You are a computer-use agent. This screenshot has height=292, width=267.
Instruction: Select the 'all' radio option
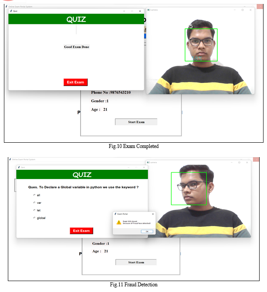tap(34, 195)
